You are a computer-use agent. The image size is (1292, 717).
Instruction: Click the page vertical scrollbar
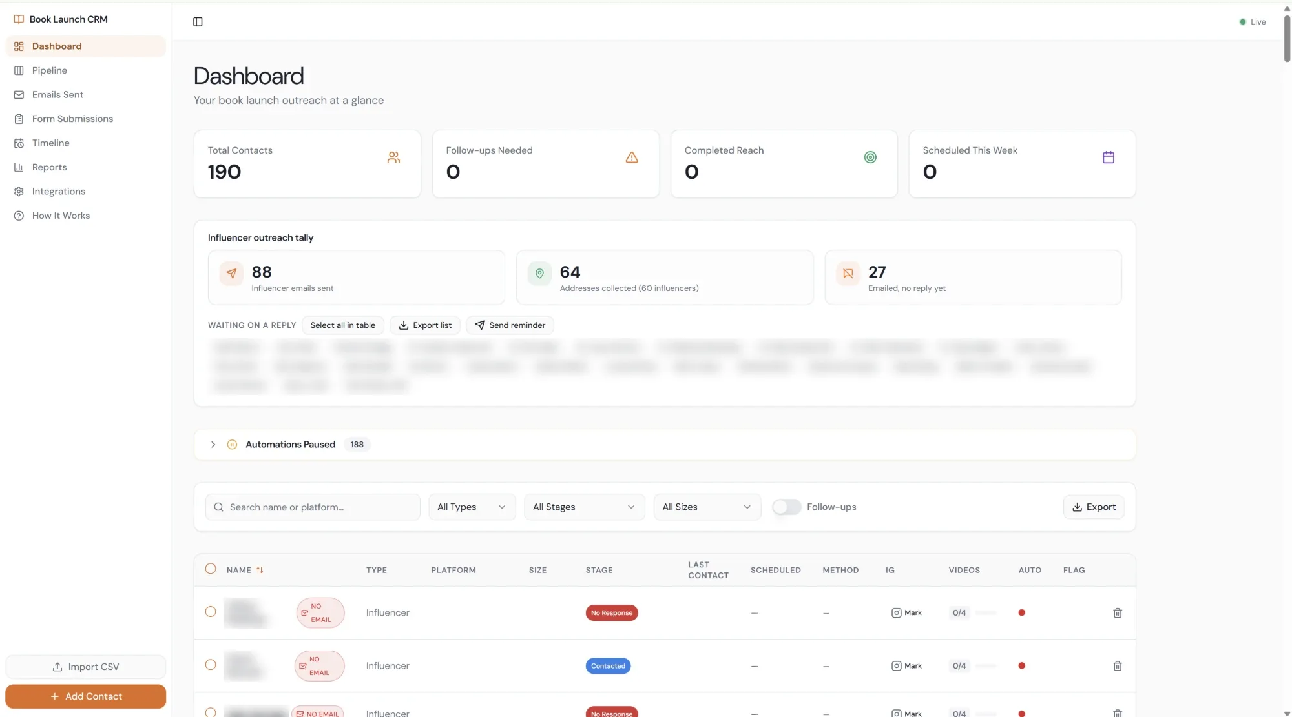[x=1287, y=39]
